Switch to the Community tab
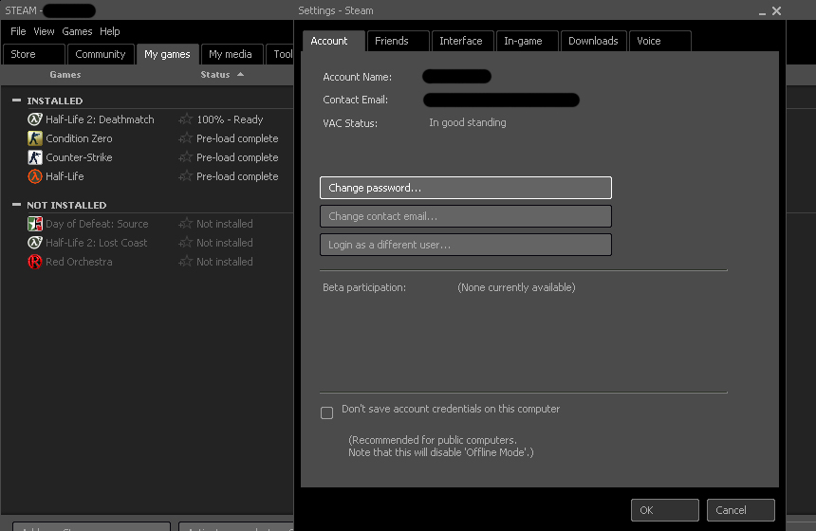The image size is (816, 531). (x=101, y=54)
